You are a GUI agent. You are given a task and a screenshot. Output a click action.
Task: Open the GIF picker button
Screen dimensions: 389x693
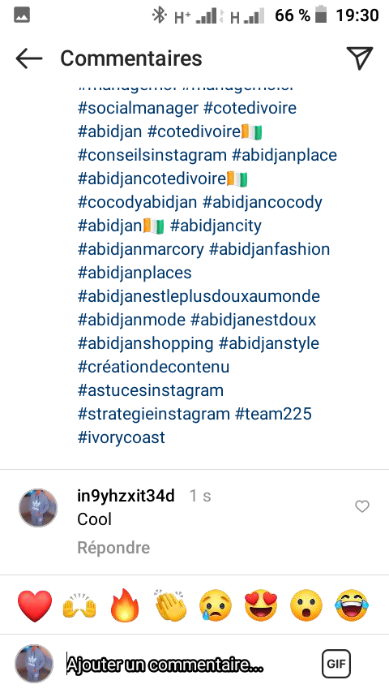pyautogui.click(x=336, y=664)
